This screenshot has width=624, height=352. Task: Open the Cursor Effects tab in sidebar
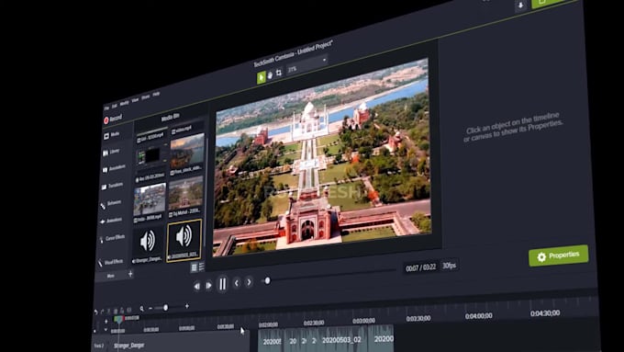pyautogui.click(x=113, y=238)
